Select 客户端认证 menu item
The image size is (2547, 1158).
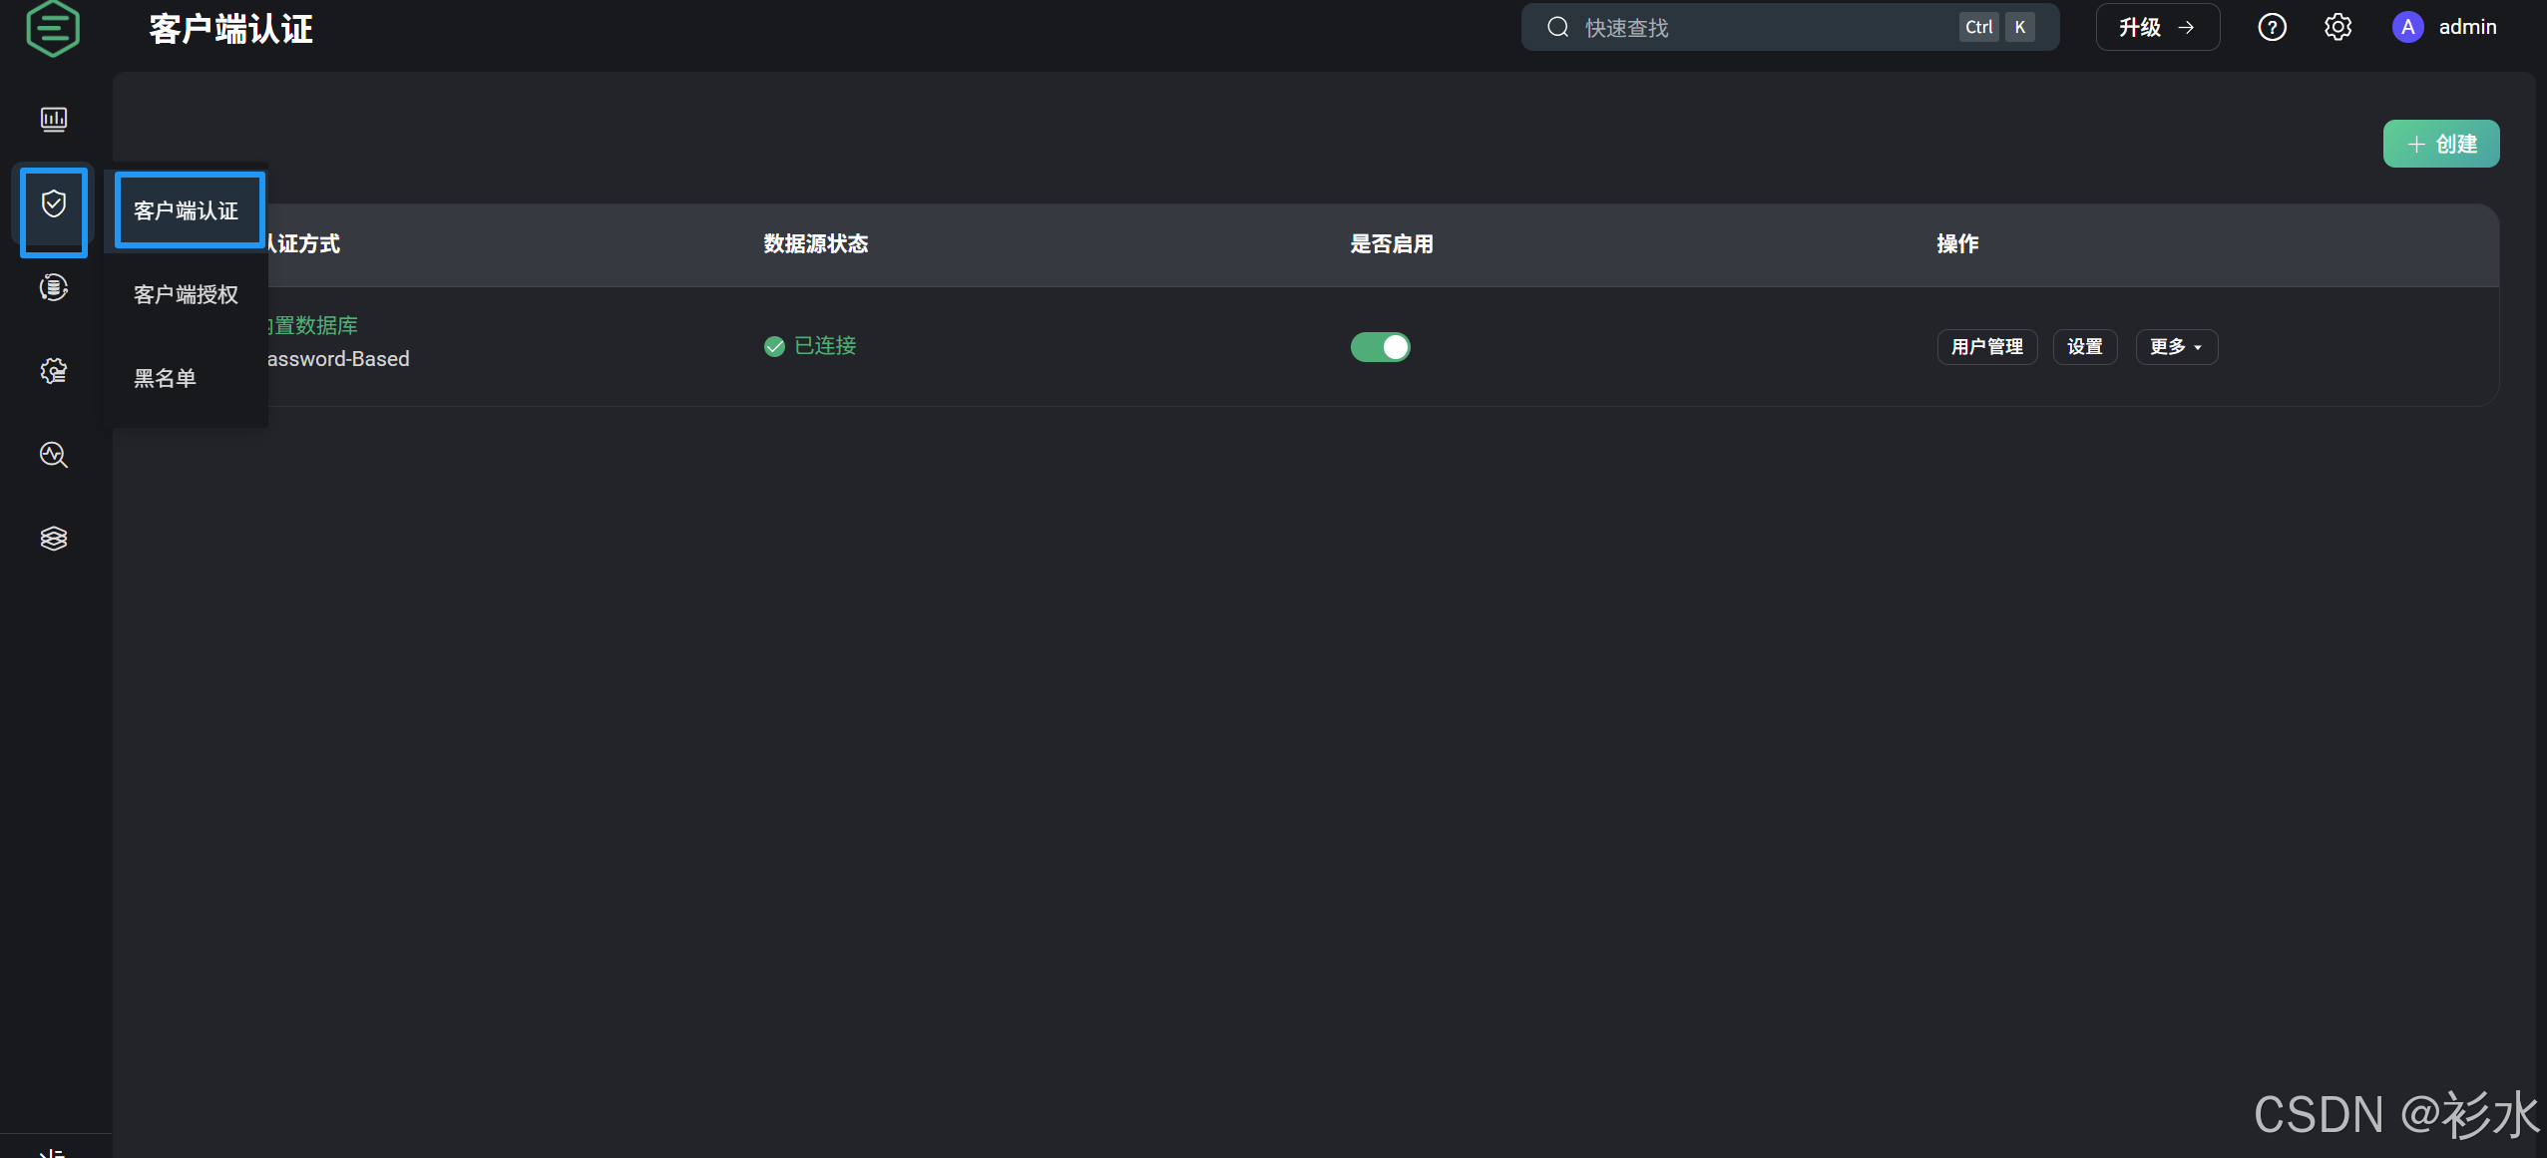[187, 210]
